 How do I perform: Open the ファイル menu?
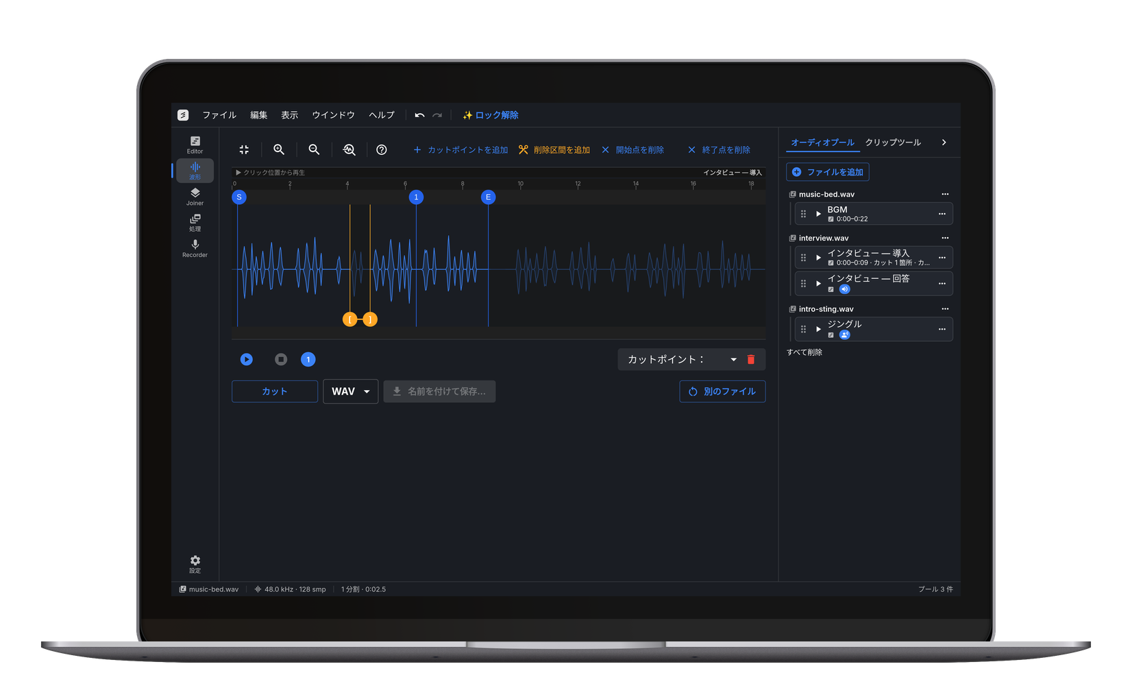tap(219, 115)
